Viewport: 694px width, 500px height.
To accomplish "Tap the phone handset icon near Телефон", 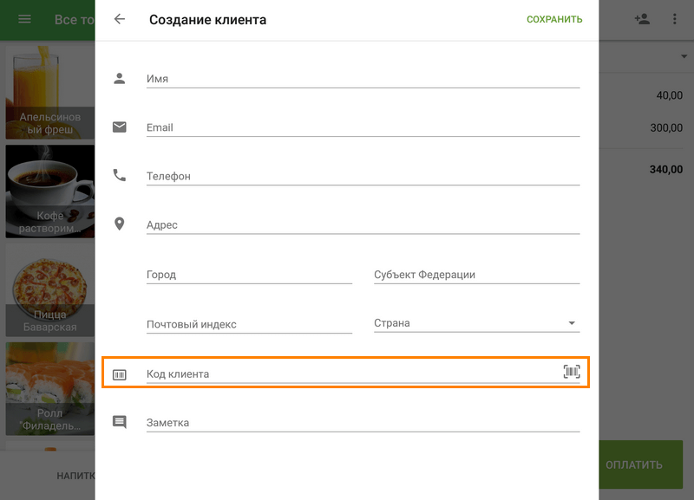I will coord(121,173).
